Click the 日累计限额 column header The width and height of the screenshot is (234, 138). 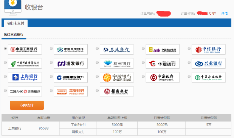click(x=162, y=118)
